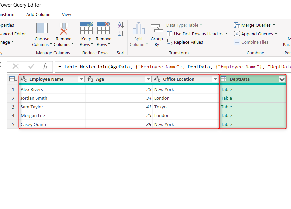Click into the formula bar text
291x209 pixels.
tap(173, 67)
